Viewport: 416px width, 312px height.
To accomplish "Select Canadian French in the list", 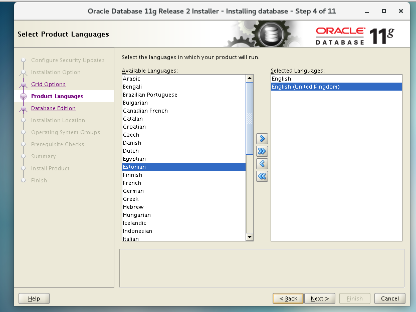I will point(184,111).
